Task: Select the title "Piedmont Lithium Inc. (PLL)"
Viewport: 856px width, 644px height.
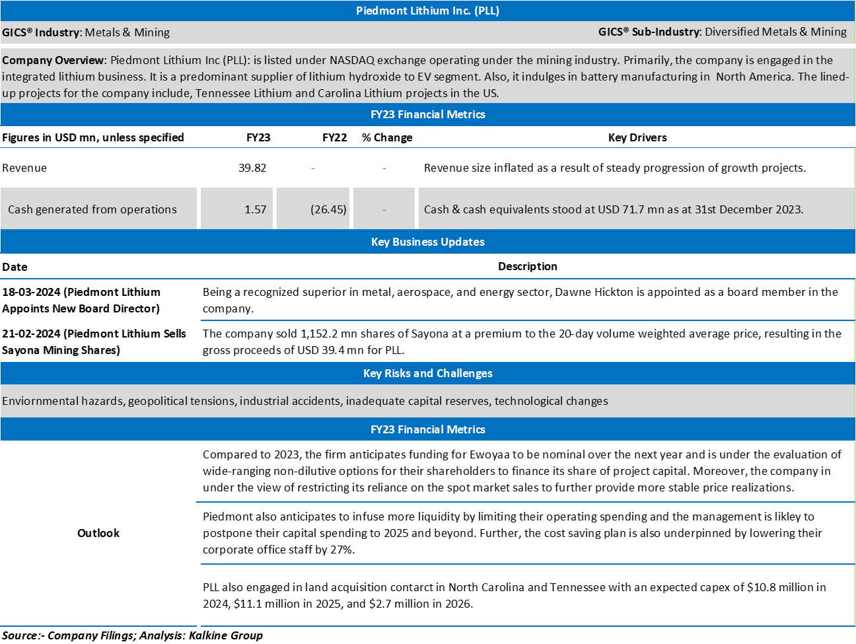Action: click(427, 11)
